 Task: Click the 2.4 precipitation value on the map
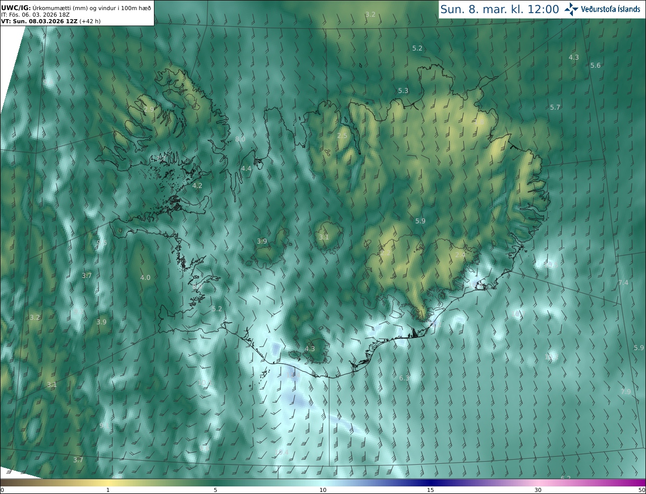pyautogui.click(x=460, y=255)
